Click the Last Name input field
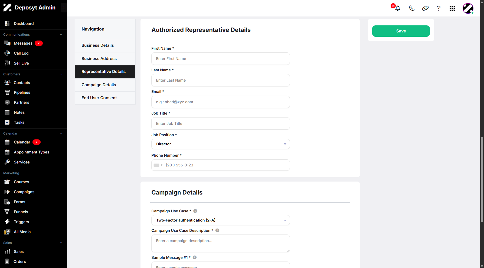This screenshot has height=268, width=484. pyautogui.click(x=221, y=80)
